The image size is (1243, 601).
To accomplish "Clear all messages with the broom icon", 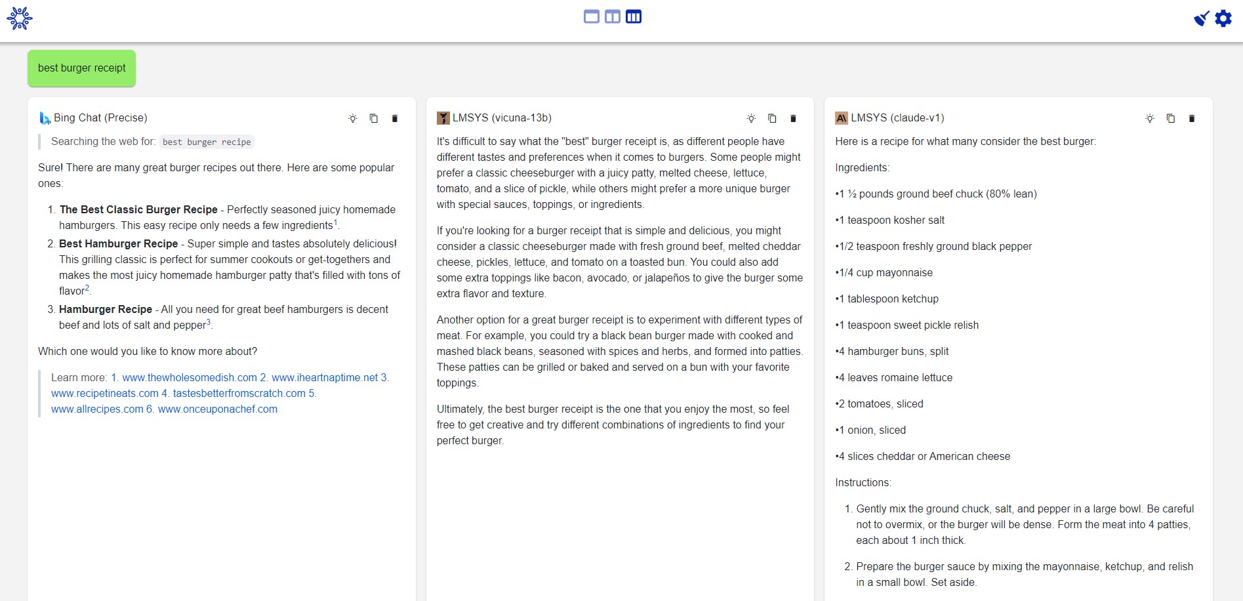I will (1202, 18).
